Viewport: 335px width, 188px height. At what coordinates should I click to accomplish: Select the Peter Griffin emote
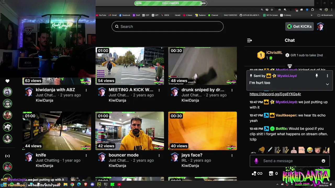point(302,150)
